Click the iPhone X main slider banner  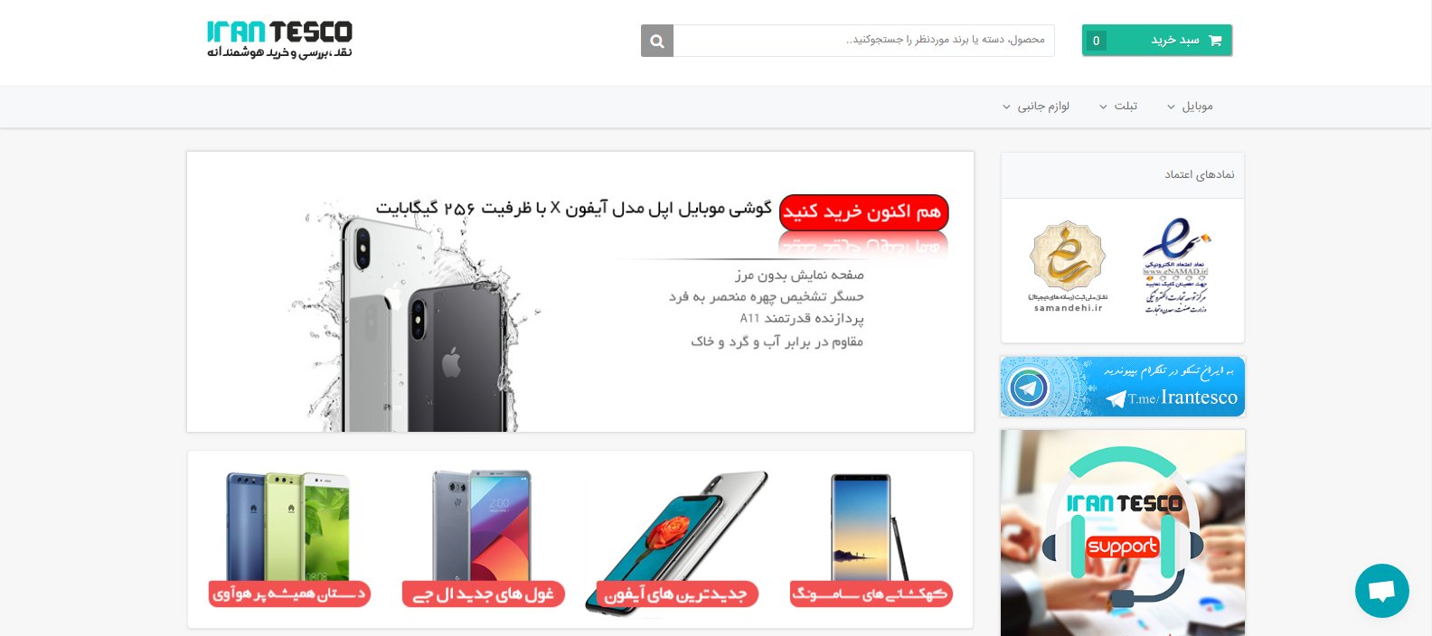point(580,292)
